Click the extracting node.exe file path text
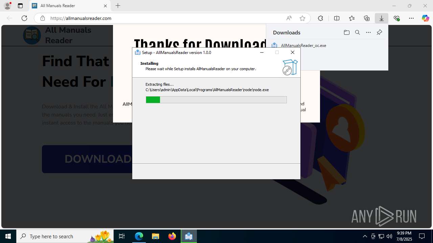Screen dimensions: 433x243 207,90
